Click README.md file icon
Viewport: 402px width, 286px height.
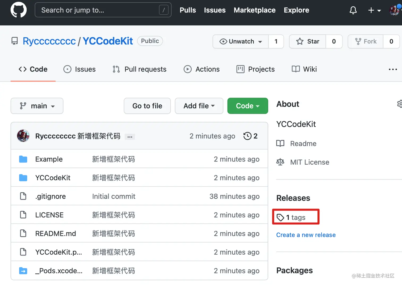coord(23,233)
